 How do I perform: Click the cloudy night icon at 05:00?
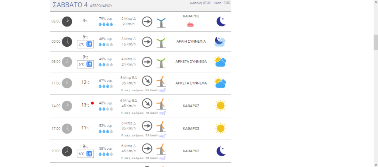(220, 42)
